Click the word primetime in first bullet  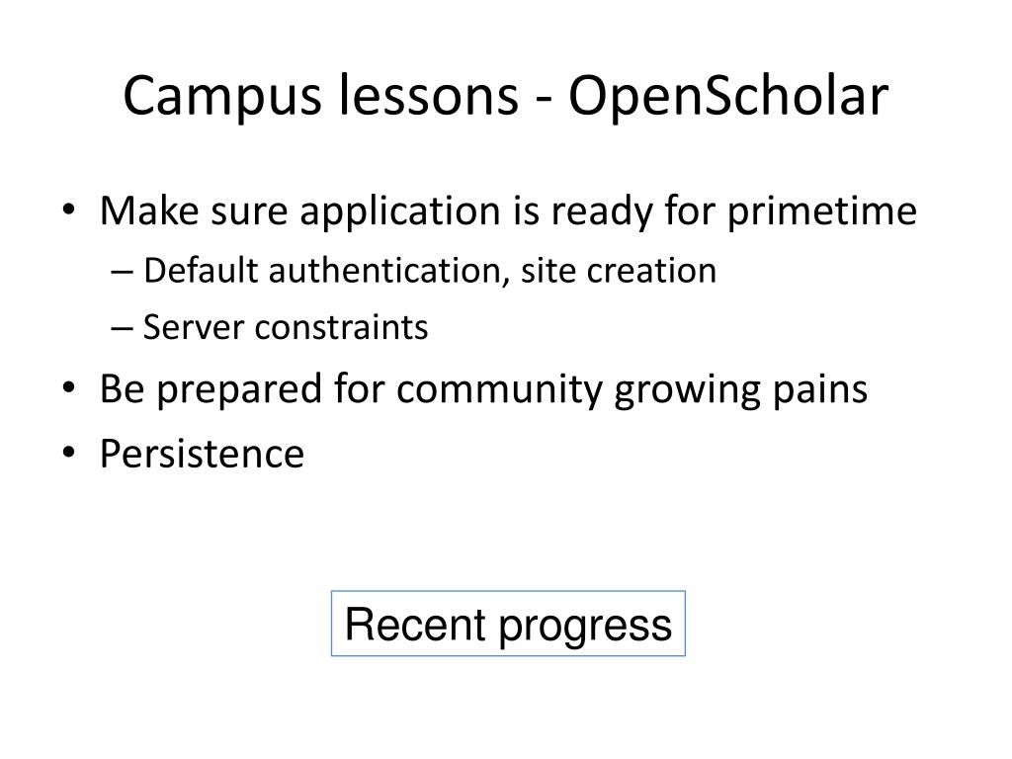point(822,211)
